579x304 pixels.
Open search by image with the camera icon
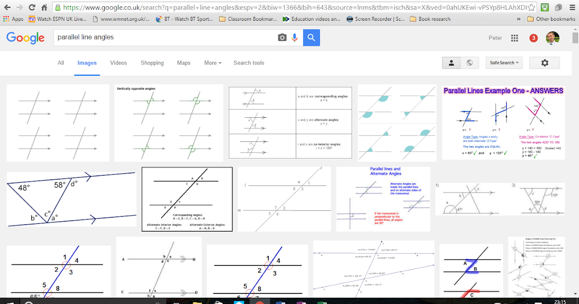[x=281, y=37]
